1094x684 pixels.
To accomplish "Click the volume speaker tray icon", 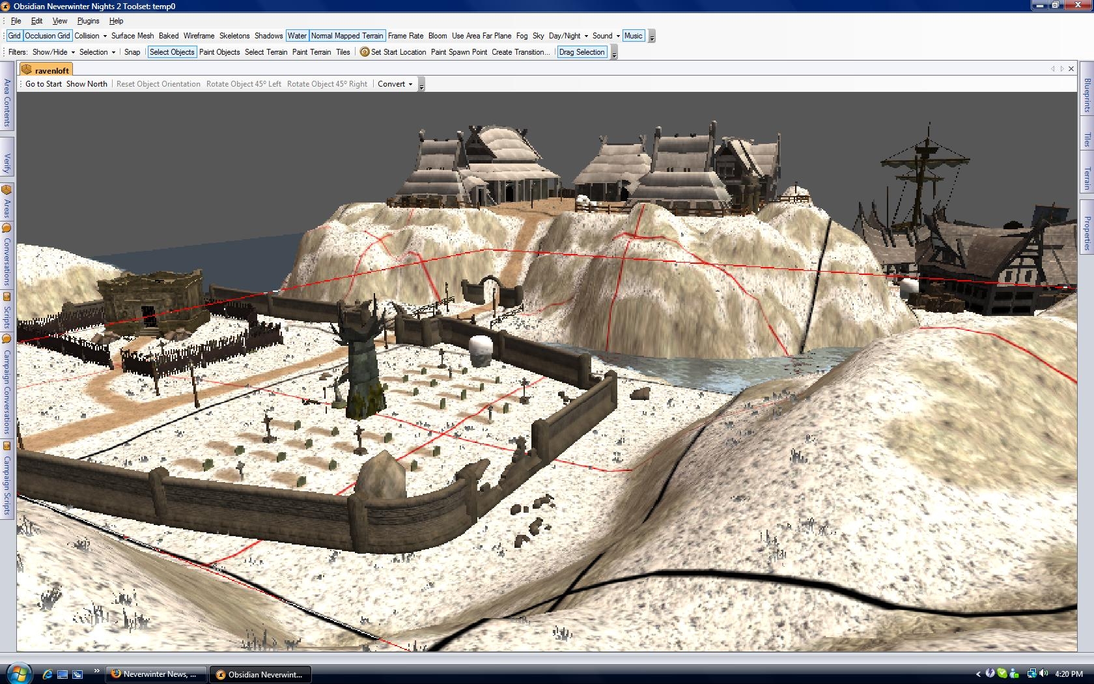I will [x=1044, y=674].
